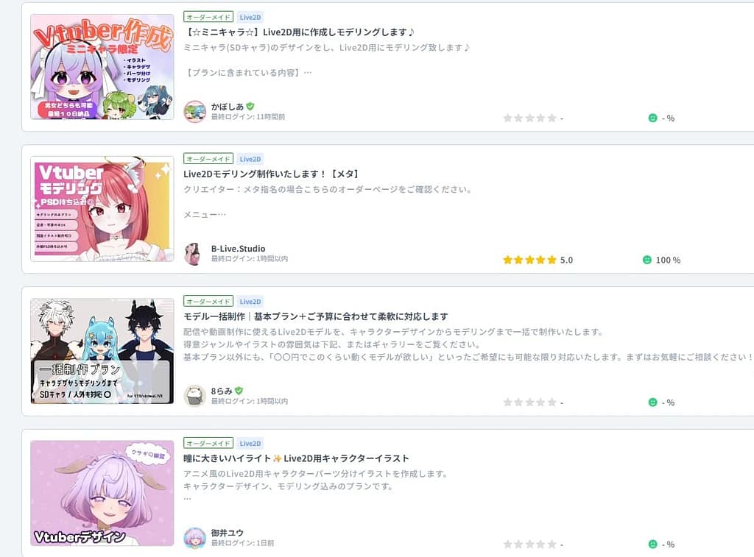Click the 100 % satisfaction smiley icon
Image resolution: width=754 pixels, height=557 pixels.
pyautogui.click(x=647, y=260)
